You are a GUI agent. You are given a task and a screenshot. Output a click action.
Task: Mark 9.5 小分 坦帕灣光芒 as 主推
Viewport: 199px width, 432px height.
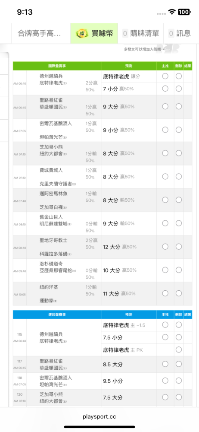[x=165, y=381]
